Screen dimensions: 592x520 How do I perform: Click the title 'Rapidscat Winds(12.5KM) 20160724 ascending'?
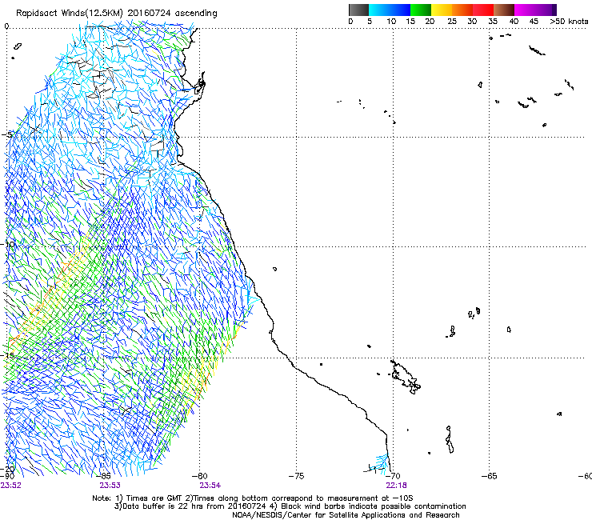click(117, 14)
